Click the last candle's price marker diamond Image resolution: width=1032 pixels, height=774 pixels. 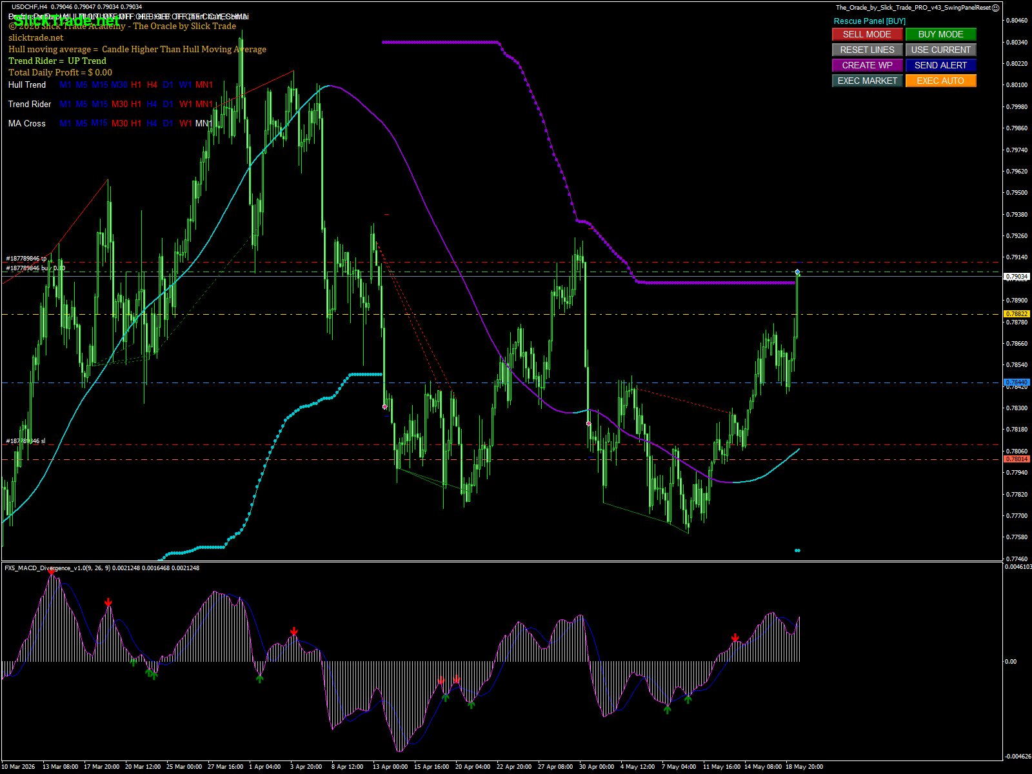tap(798, 272)
